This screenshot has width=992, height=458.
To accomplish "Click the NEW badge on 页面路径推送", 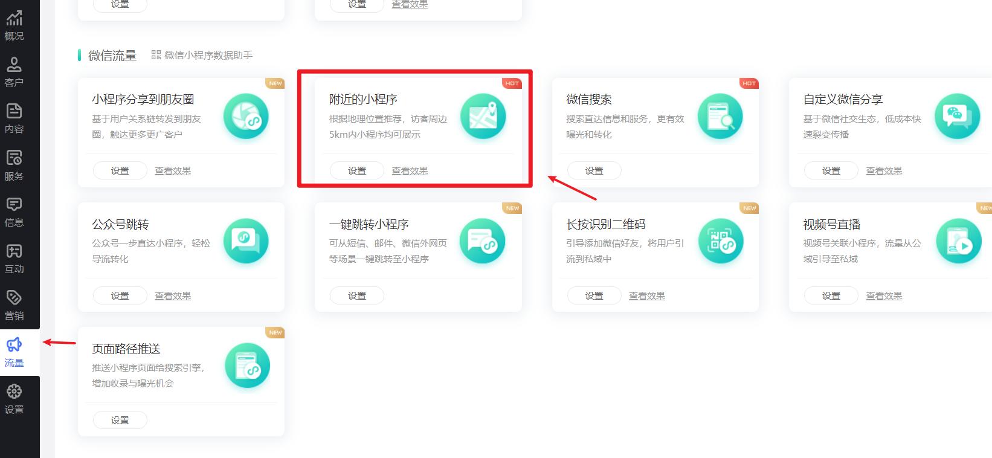I will pos(275,332).
